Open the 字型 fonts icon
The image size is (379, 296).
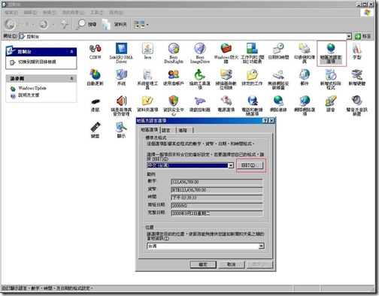[x=356, y=51]
